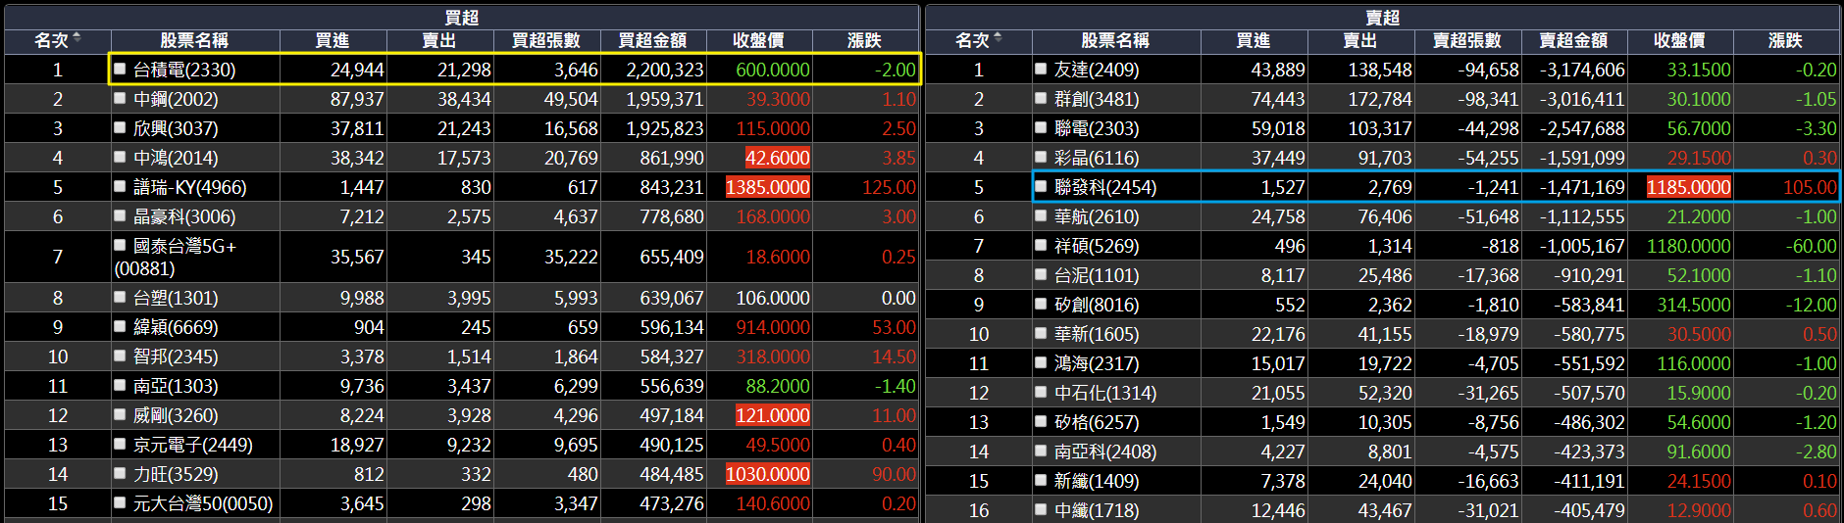Open the 矽格(6257) stock entry
This screenshot has height=523, width=1844.
(x=1097, y=422)
